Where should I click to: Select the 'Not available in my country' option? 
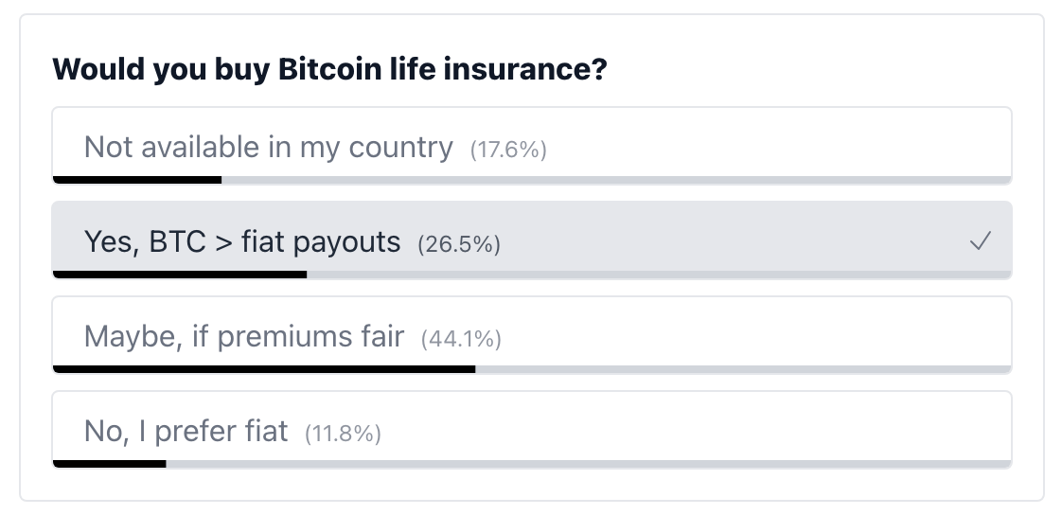pyautogui.click(x=532, y=146)
